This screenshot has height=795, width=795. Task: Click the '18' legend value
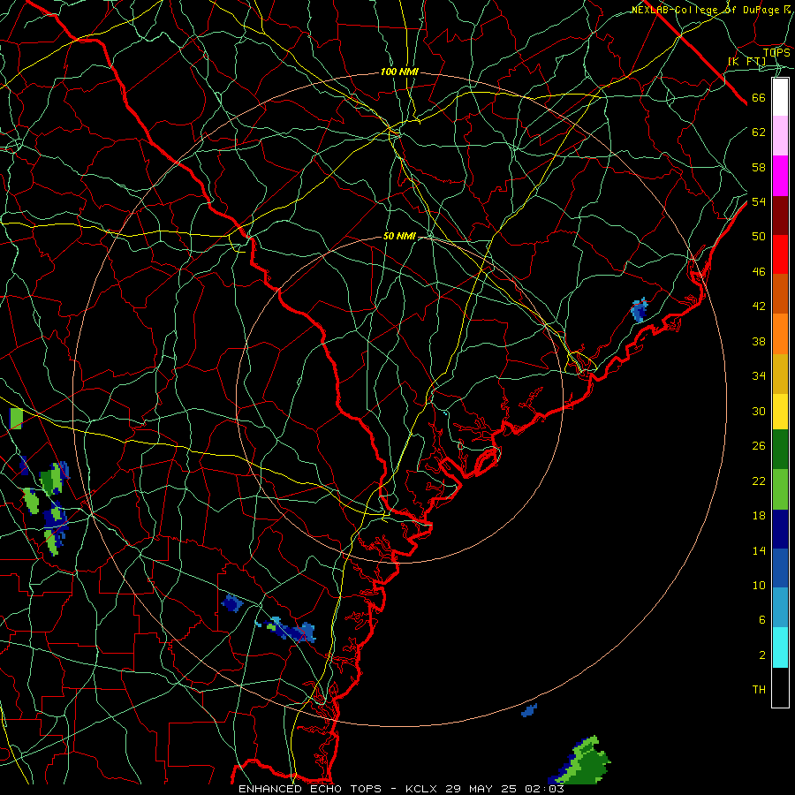tap(759, 516)
